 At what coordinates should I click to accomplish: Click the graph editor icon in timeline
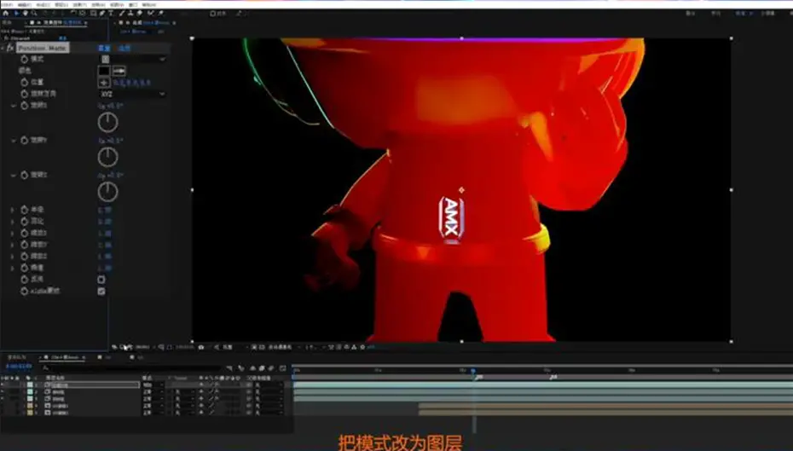283,368
